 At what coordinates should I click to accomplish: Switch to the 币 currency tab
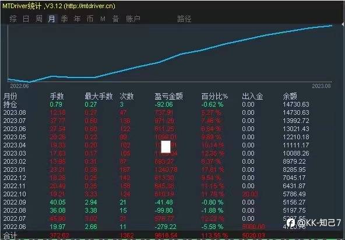90,19
